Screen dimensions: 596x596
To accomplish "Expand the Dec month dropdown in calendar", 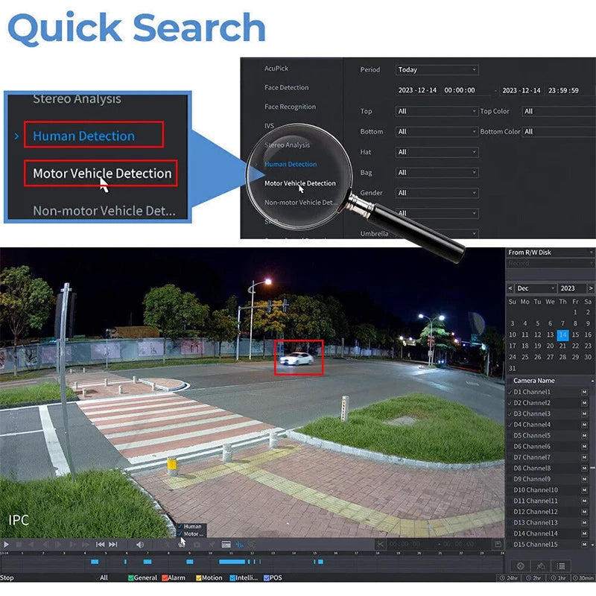I will tap(536, 288).
